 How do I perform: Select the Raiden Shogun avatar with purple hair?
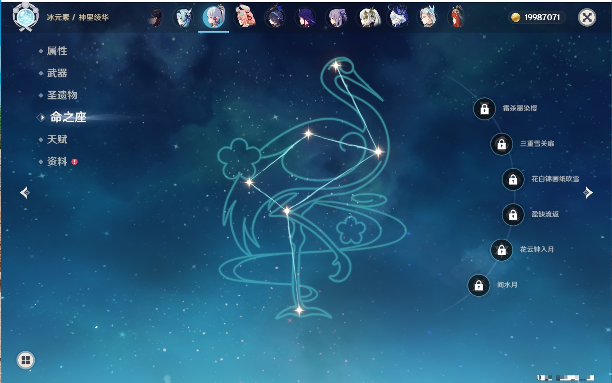(x=306, y=18)
